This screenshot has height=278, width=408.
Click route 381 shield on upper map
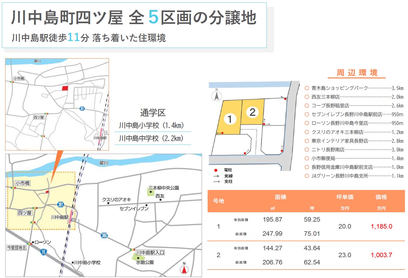point(82,109)
